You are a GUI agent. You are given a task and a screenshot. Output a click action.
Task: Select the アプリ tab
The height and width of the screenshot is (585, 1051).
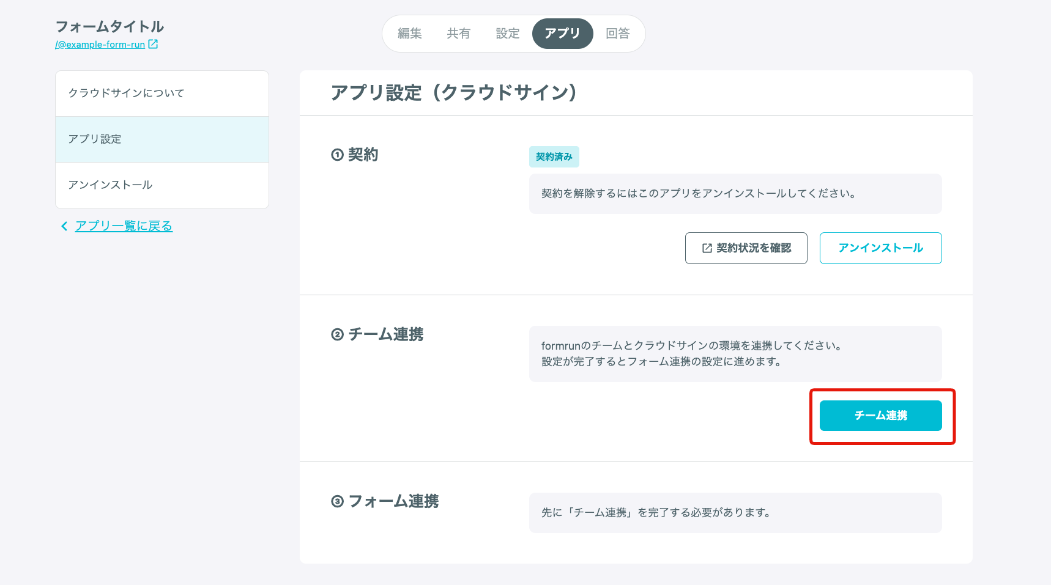pyautogui.click(x=563, y=34)
